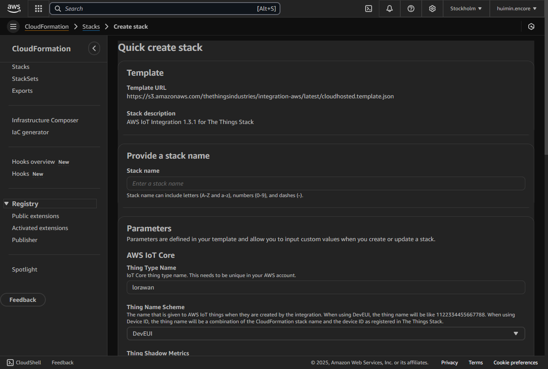Collapse the CloudFormation side panel
The width and height of the screenshot is (548, 369).
coord(94,48)
